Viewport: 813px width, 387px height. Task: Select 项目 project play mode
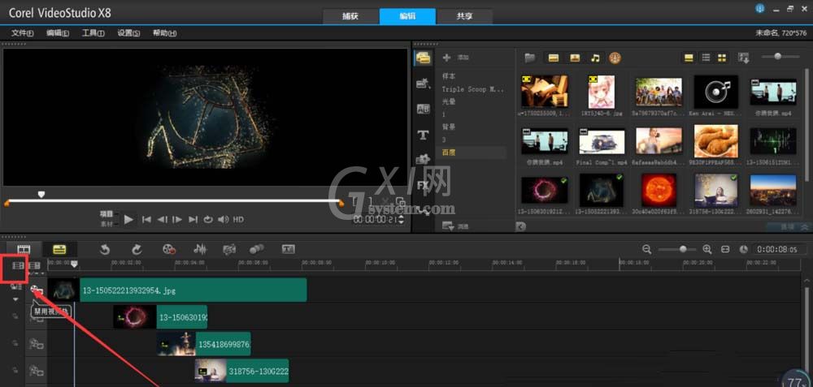tap(107, 213)
